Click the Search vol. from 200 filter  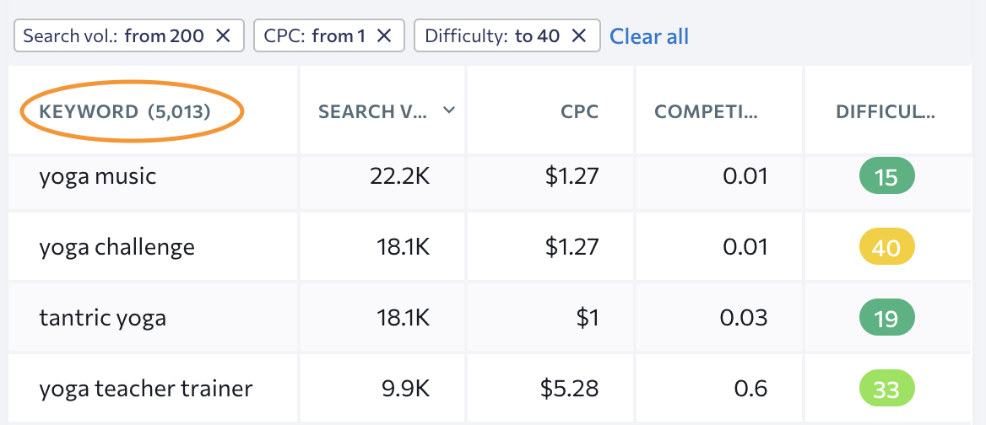click(113, 35)
